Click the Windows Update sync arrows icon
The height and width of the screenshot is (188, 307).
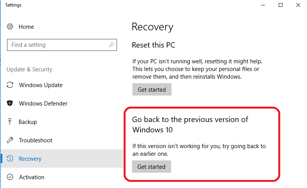tap(10, 85)
